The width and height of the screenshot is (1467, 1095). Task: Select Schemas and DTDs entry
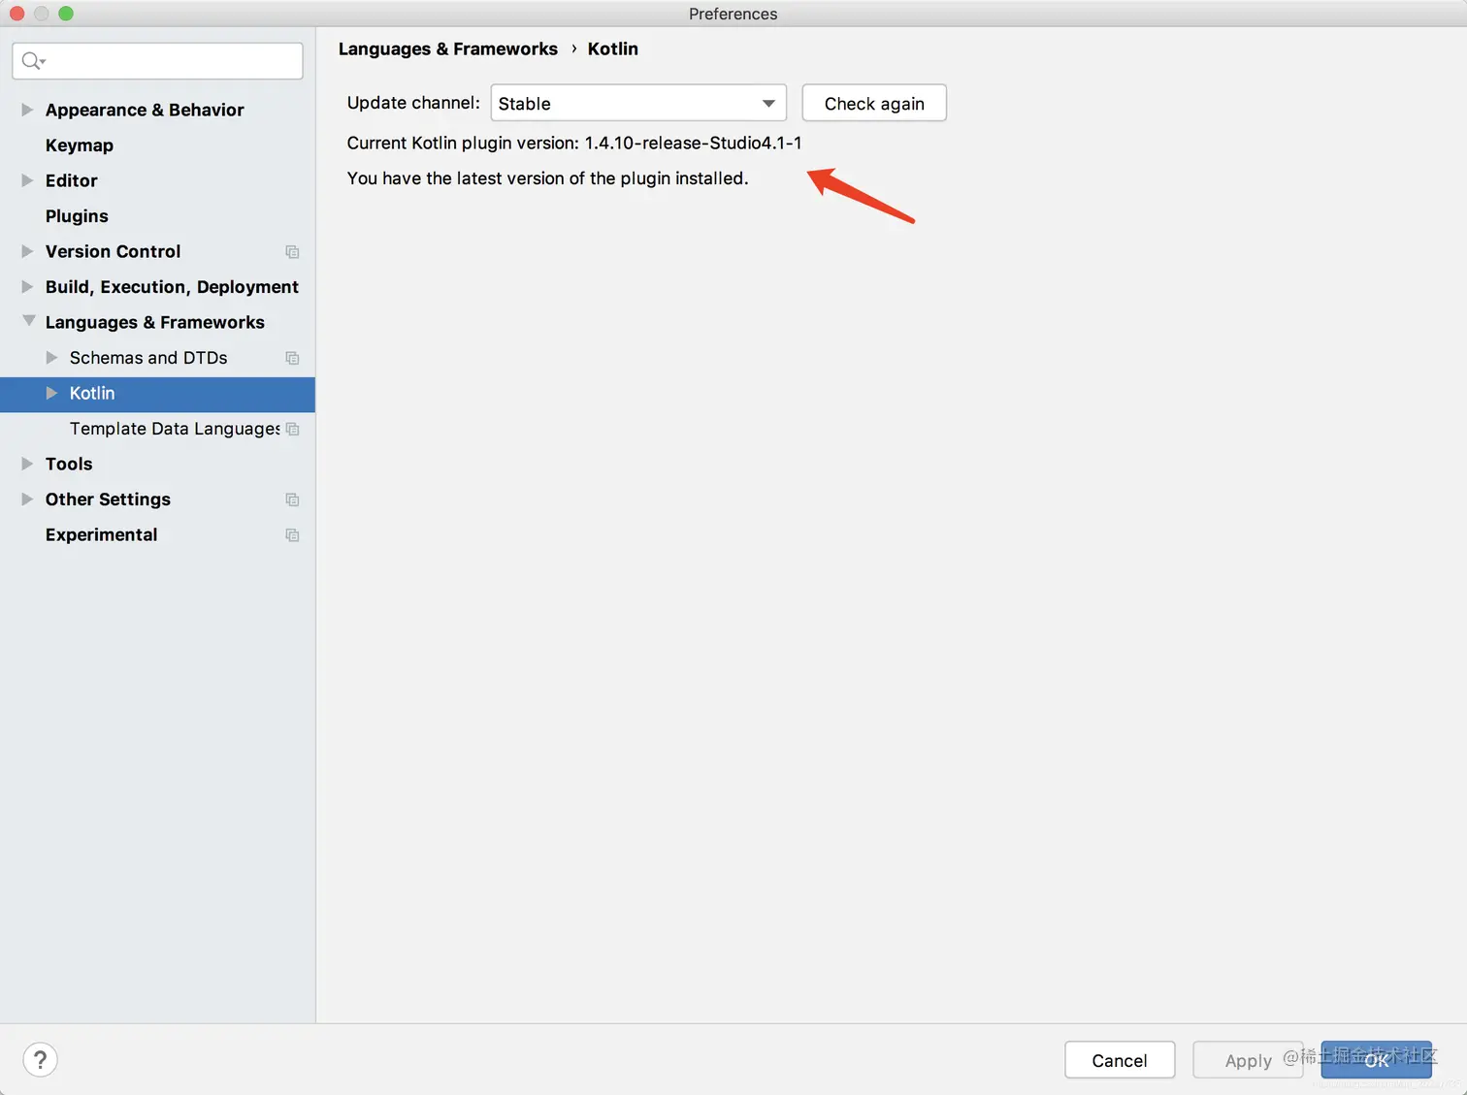pos(148,358)
